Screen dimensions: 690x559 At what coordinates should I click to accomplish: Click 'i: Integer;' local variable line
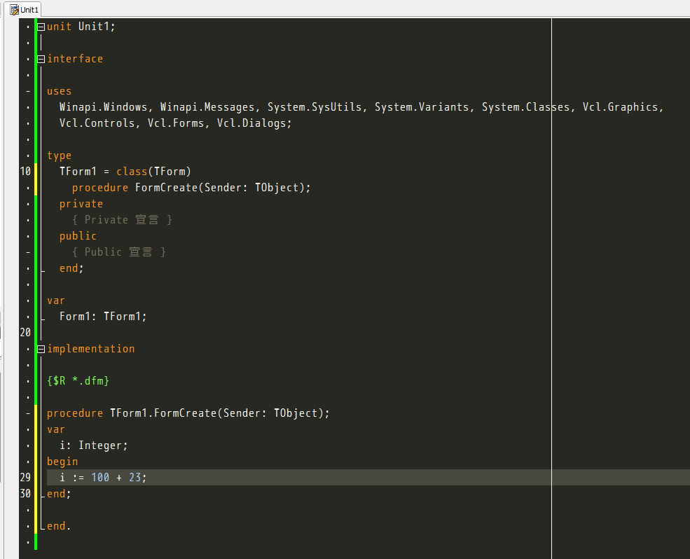(x=94, y=446)
